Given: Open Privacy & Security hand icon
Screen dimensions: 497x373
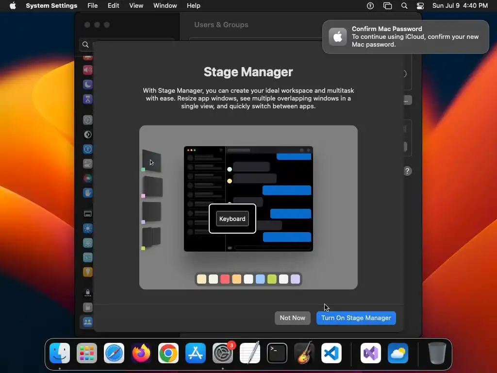Looking at the screenshot, I should pos(88,193).
